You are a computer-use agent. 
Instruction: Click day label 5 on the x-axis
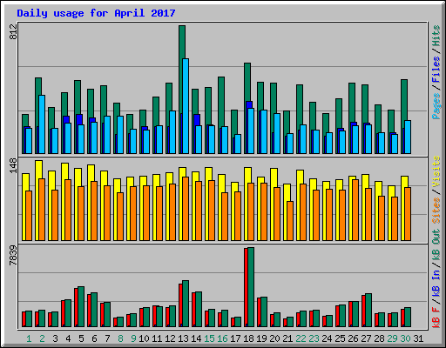tap(81, 338)
